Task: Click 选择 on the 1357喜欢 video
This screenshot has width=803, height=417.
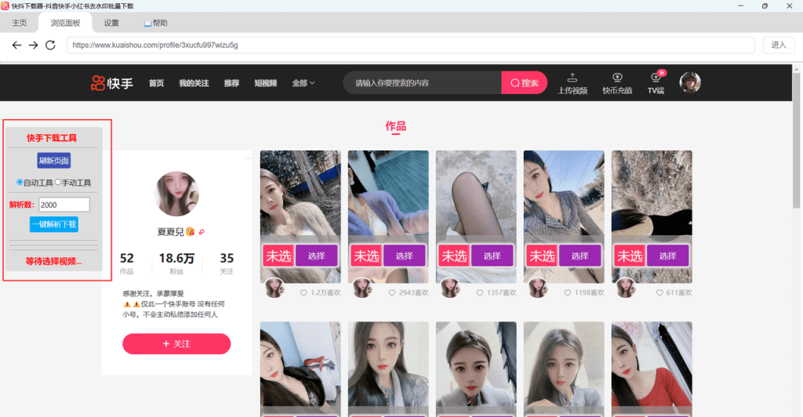Action: [x=492, y=256]
